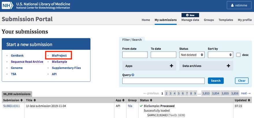Click the New badge above Manage data
This screenshot has height=118, width=254.
pos(190,15)
